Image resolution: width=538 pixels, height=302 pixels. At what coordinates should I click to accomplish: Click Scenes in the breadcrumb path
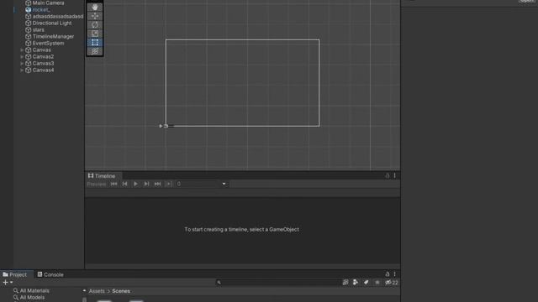tap(121, 291)
